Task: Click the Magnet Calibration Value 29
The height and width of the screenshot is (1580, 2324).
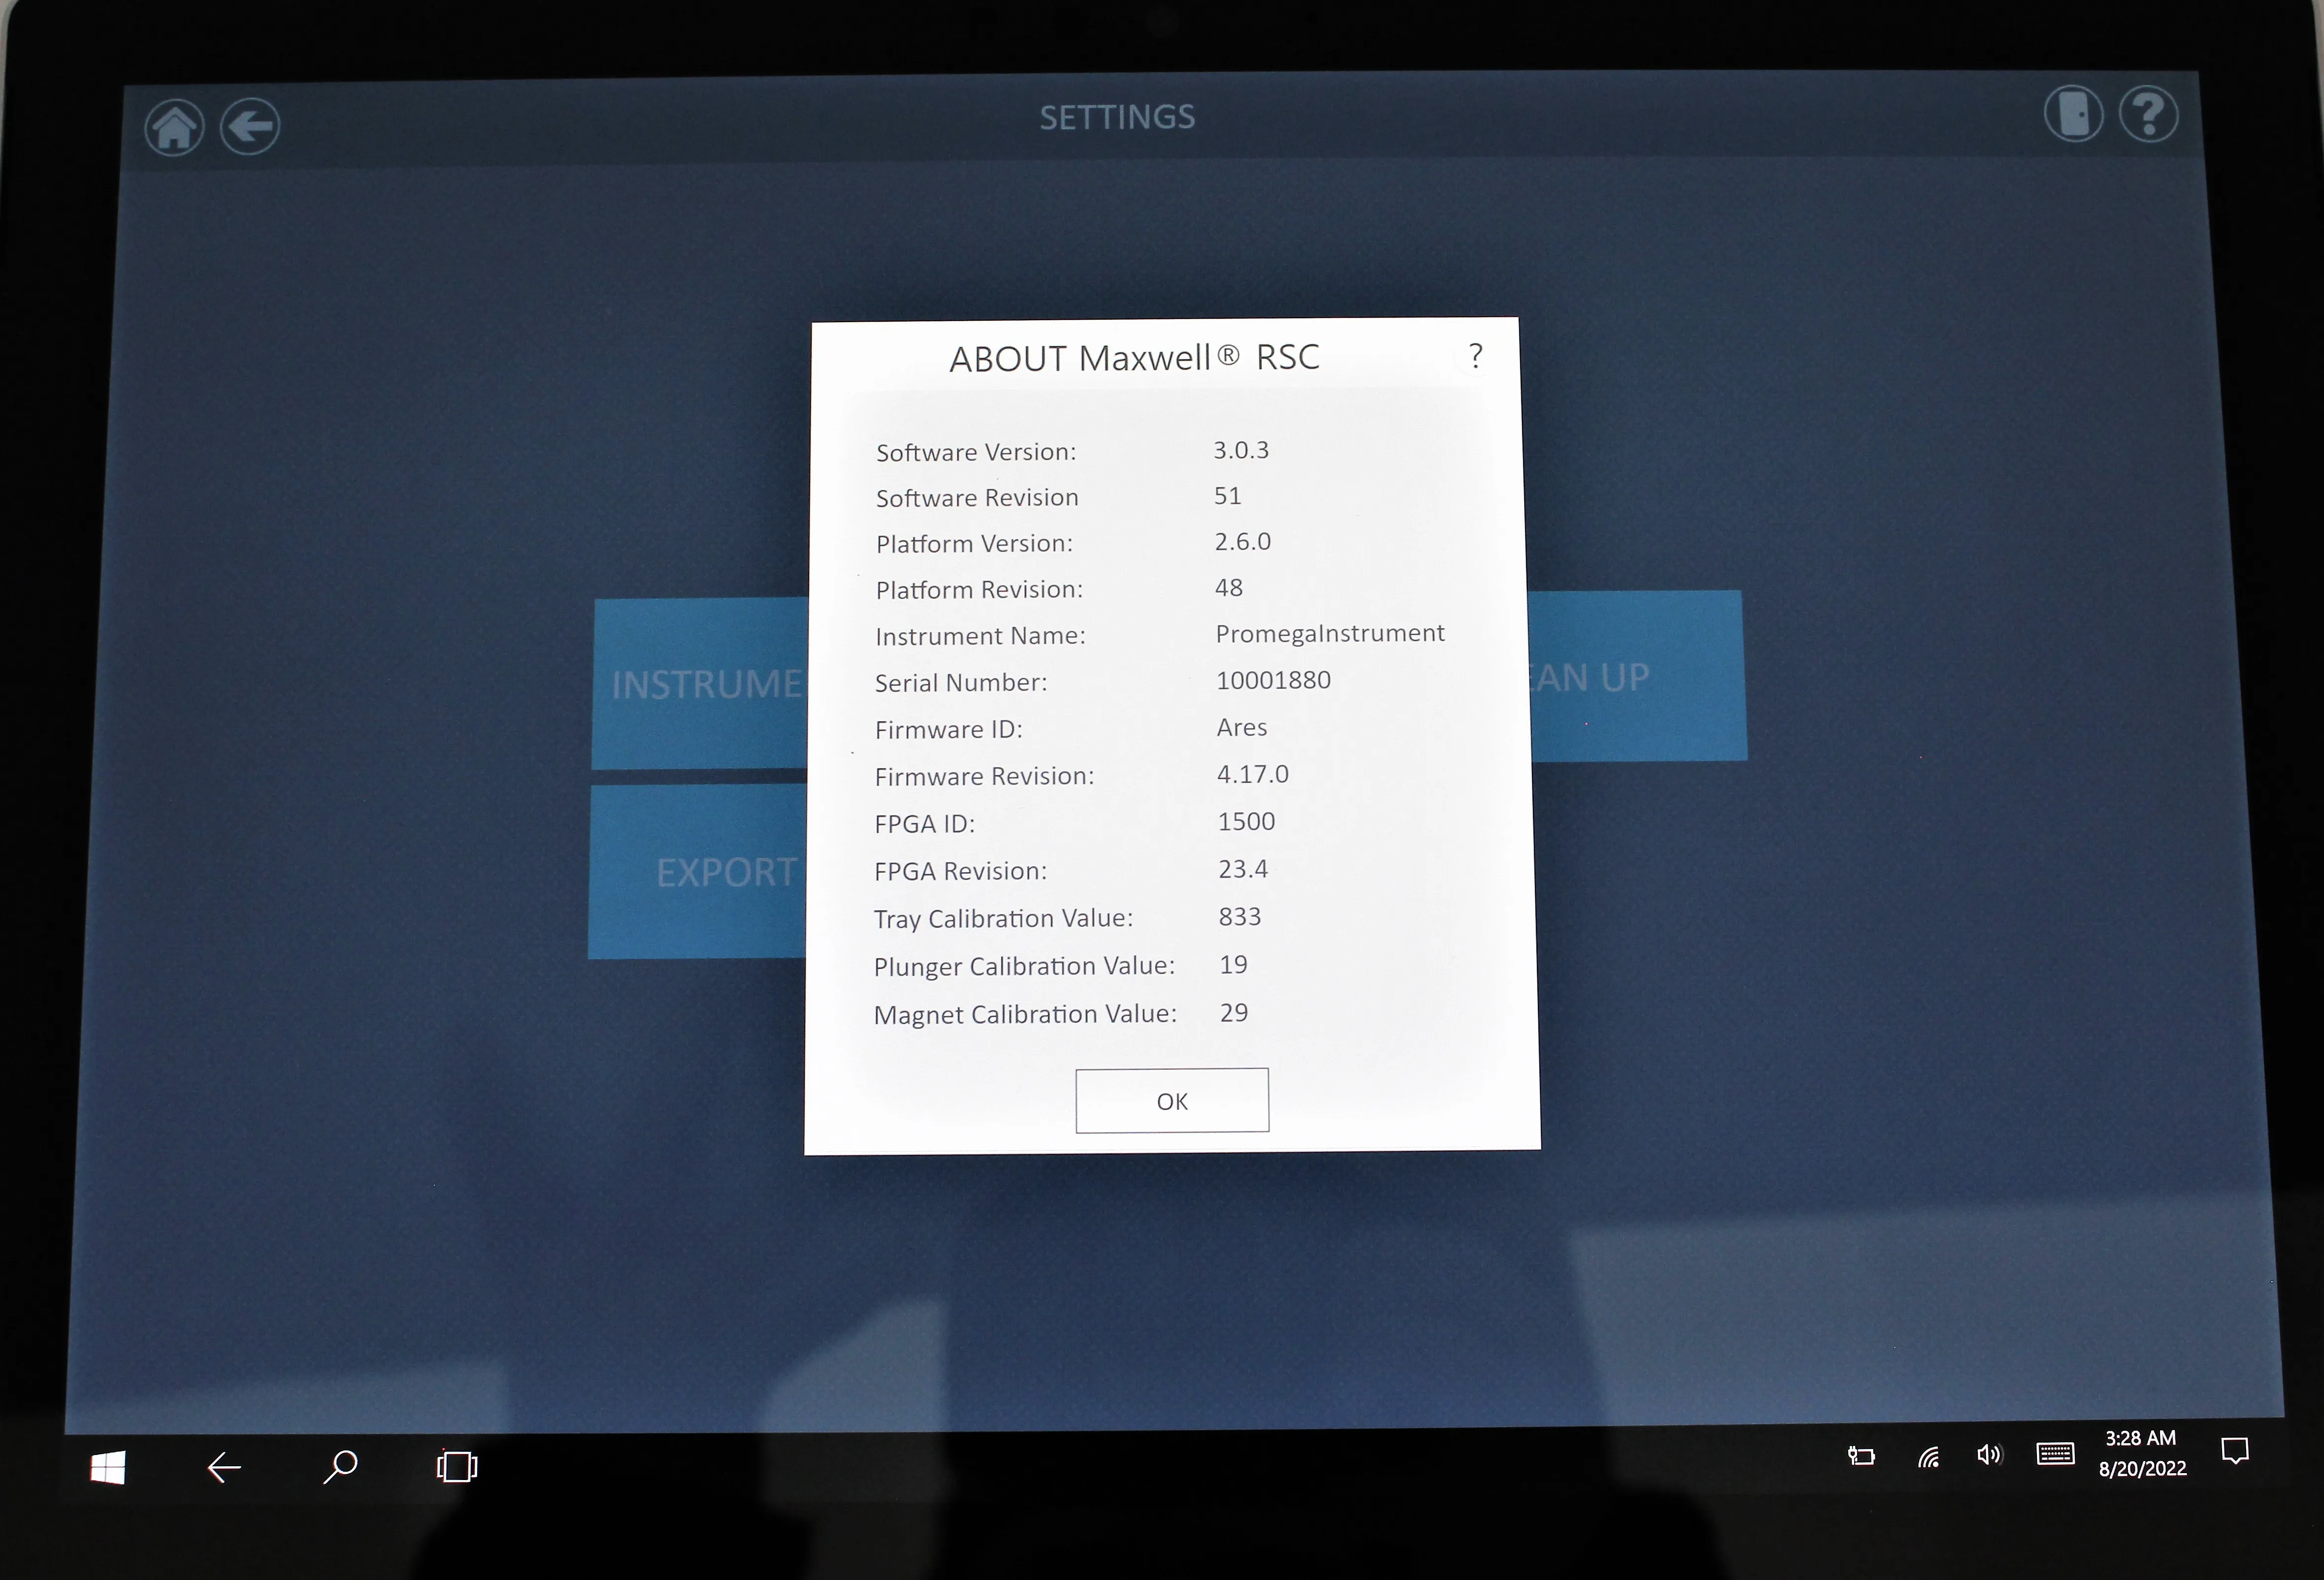Action: coord(1234,1013)
